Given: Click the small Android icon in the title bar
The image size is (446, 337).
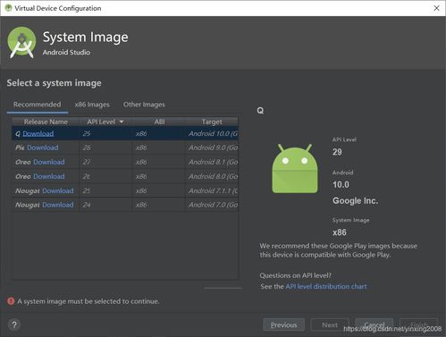Looking at the screenshot, I should 8,8.
